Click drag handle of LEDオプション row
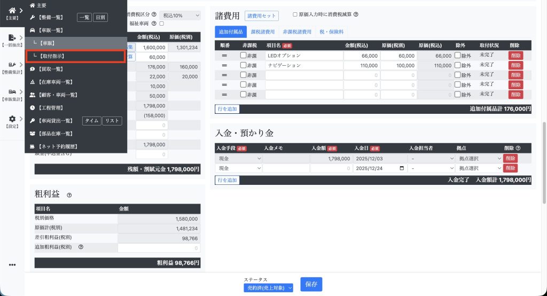Image resolution: width=547 pixels, height=296 pixels. pos(224,56)
